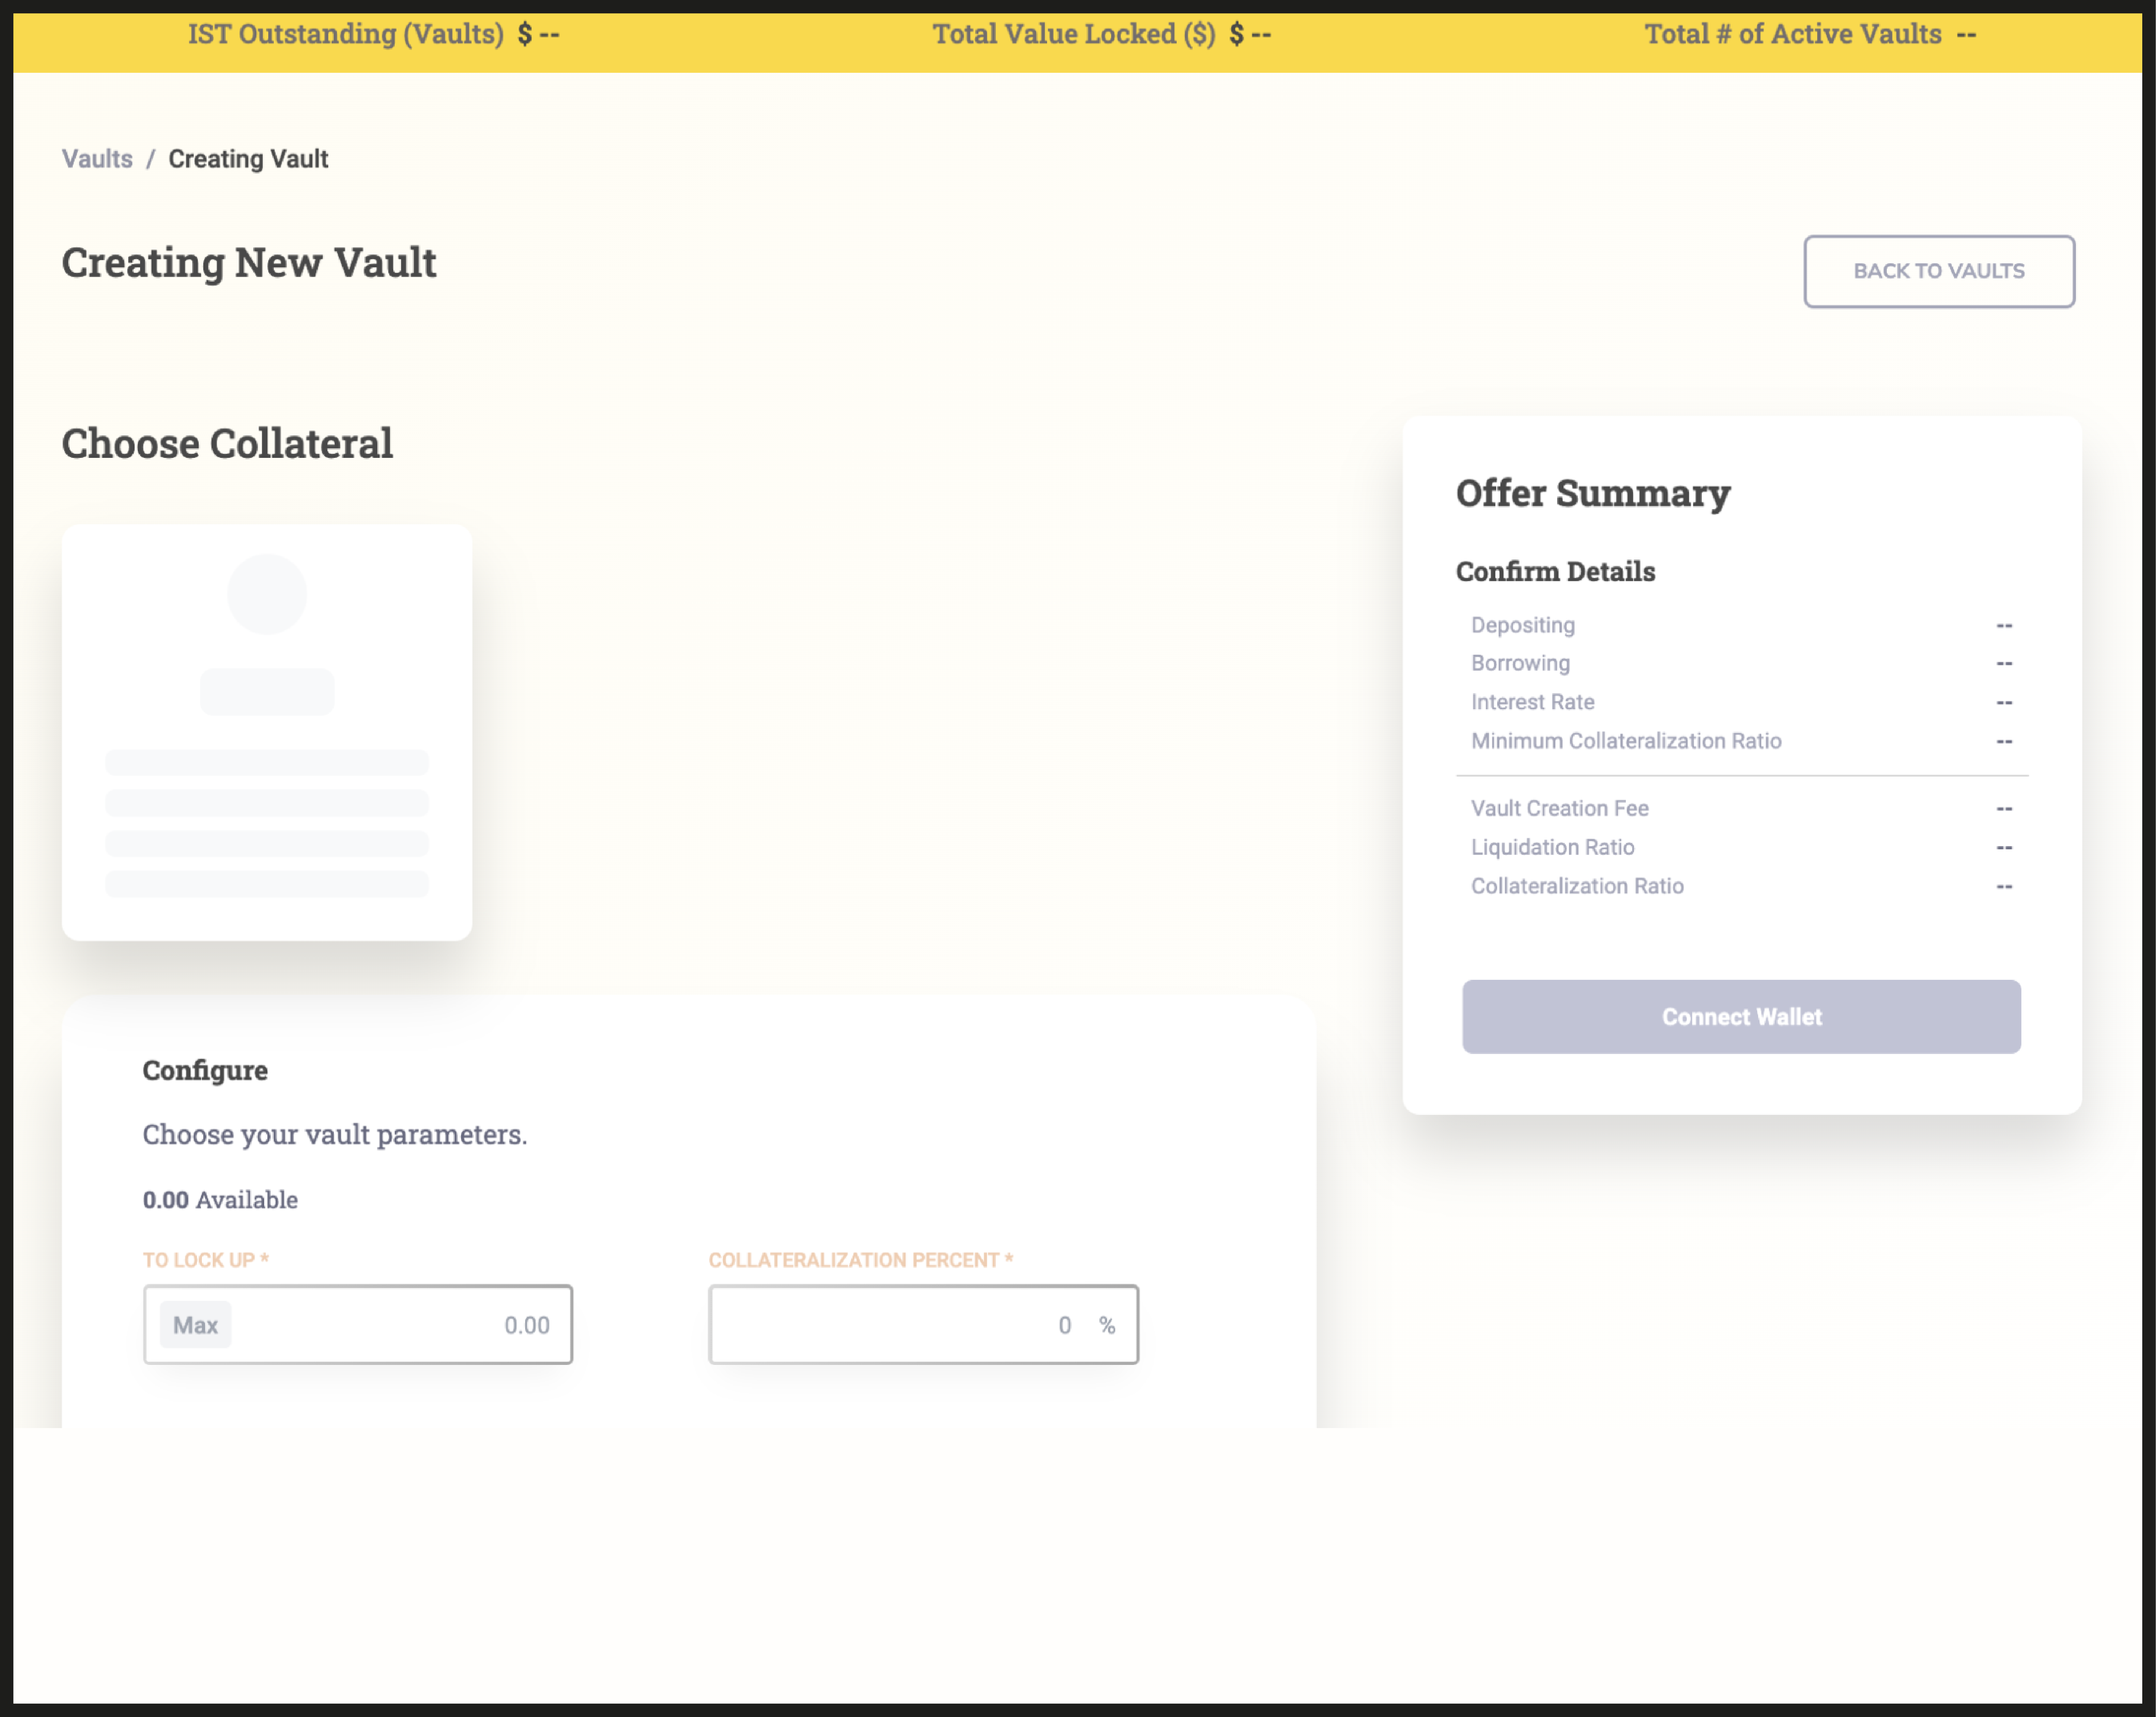Image resolution: width=2156 pixels, height=1717 pixels.
Task: Click the Max button in lock up field
Action: coord(195,1325)
